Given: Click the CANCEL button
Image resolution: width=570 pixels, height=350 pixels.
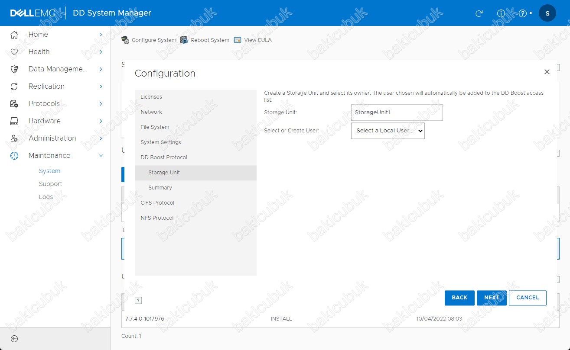Looking at the screenshot, I should 528,298.
